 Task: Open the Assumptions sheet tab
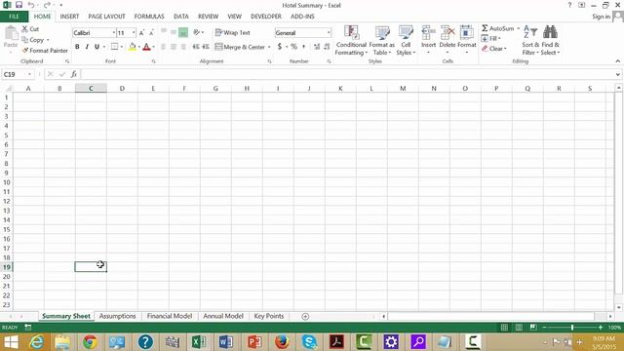click(117, 316)
